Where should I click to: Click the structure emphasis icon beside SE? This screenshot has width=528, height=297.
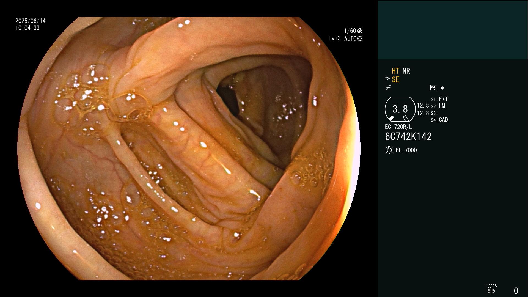(388, 79)
